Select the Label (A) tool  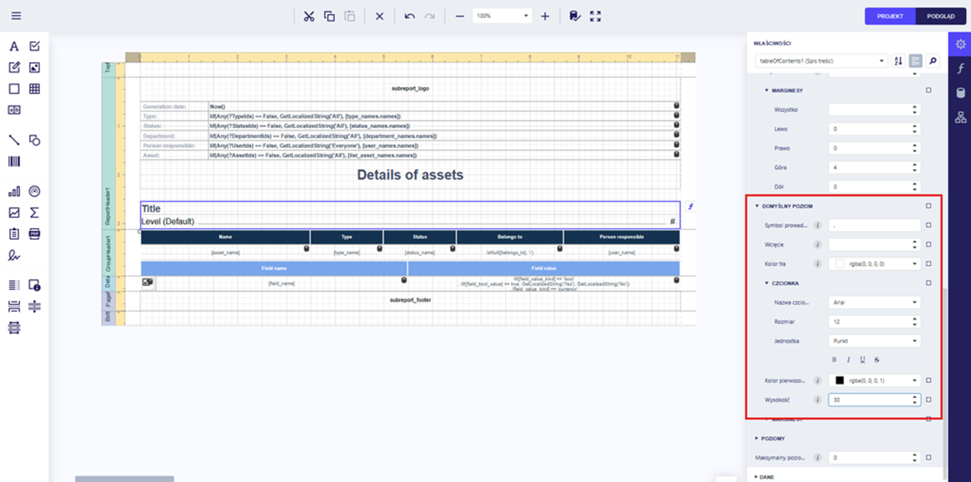(14, 47)
